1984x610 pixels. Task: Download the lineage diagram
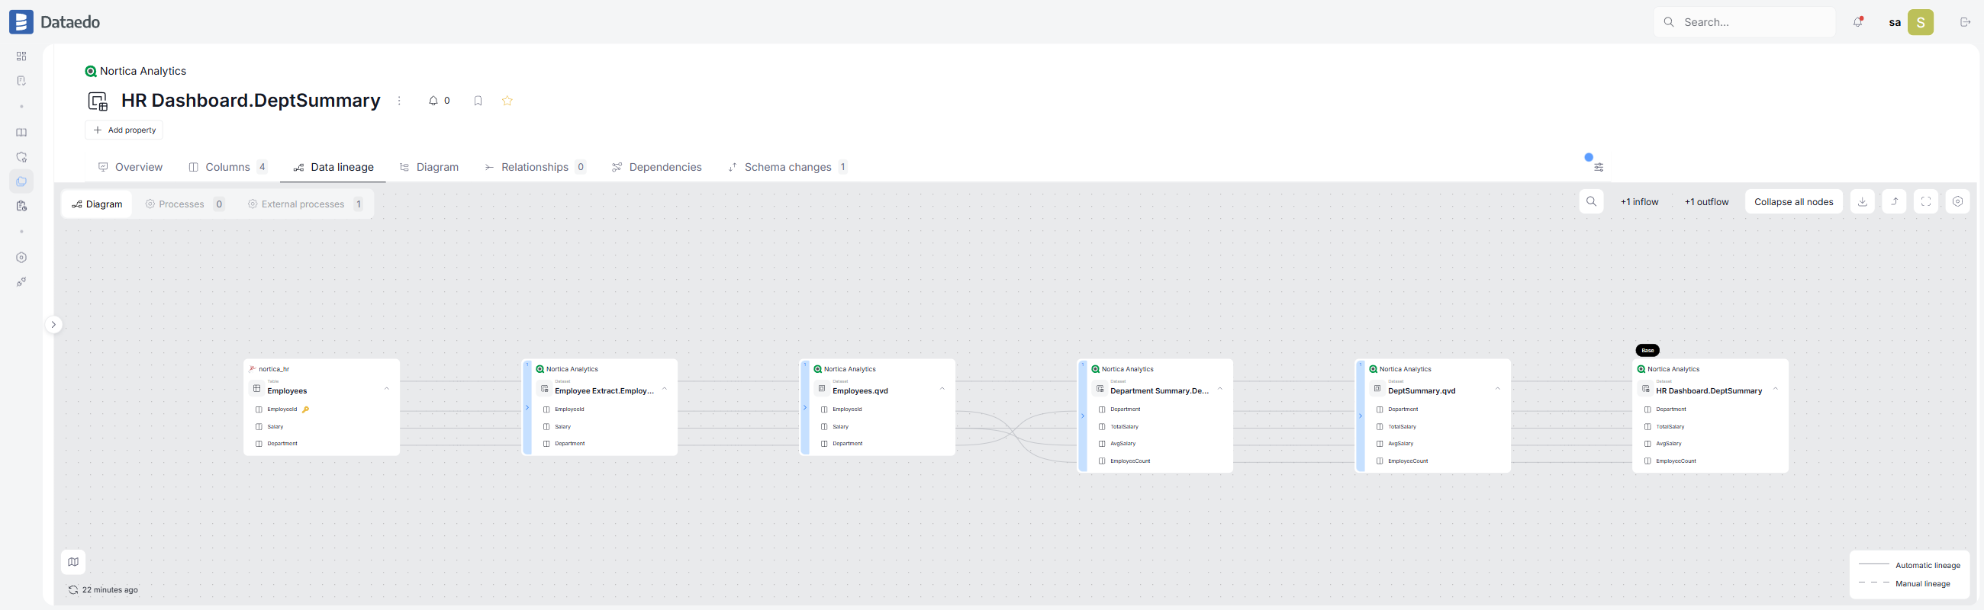coord(1862,201)
